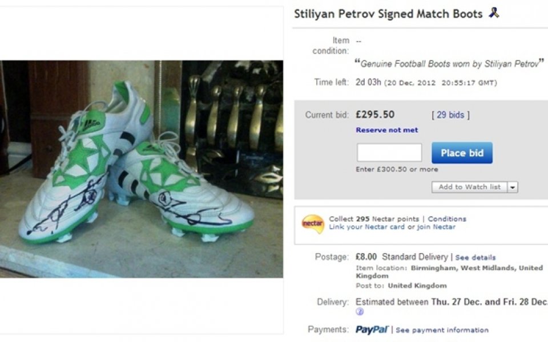This screenshot has width=548, height=342.
Task: Click the charity ribbon icon beside the title
Action: coord(494,13)
